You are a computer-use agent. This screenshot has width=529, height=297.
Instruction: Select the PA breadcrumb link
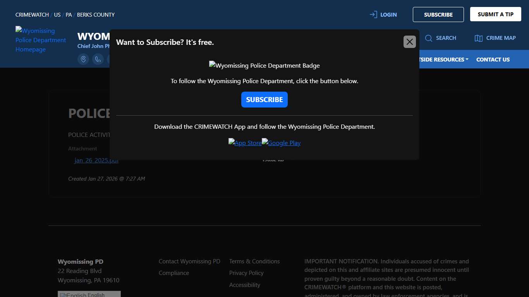69,15
